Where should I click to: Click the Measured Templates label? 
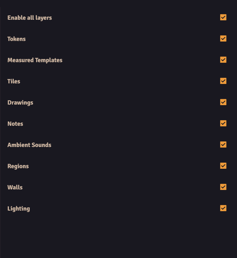pos(35,60)
